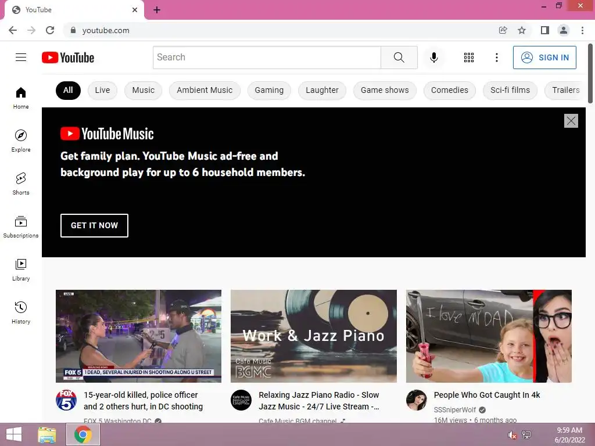The width and height of the screenshot is (595, 446).
Task: Open People Who Got Caught In 4k title
Action: coord(487,395)
